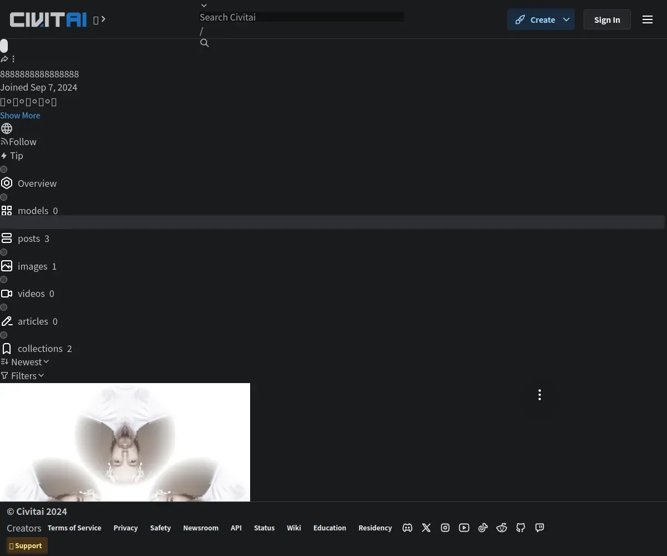
Task: Click the globe website link icon
Action: (x=7, y=128)
